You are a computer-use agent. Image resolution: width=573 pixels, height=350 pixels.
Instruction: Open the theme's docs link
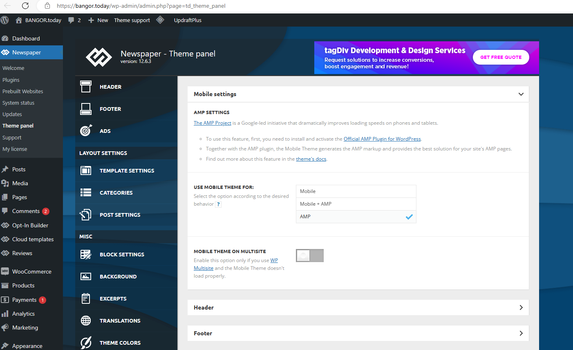311,159
